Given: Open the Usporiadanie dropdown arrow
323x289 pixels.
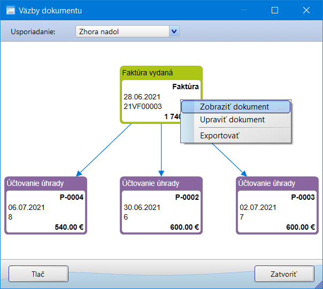Looking at the screenshot, I should tap(173, 32).
